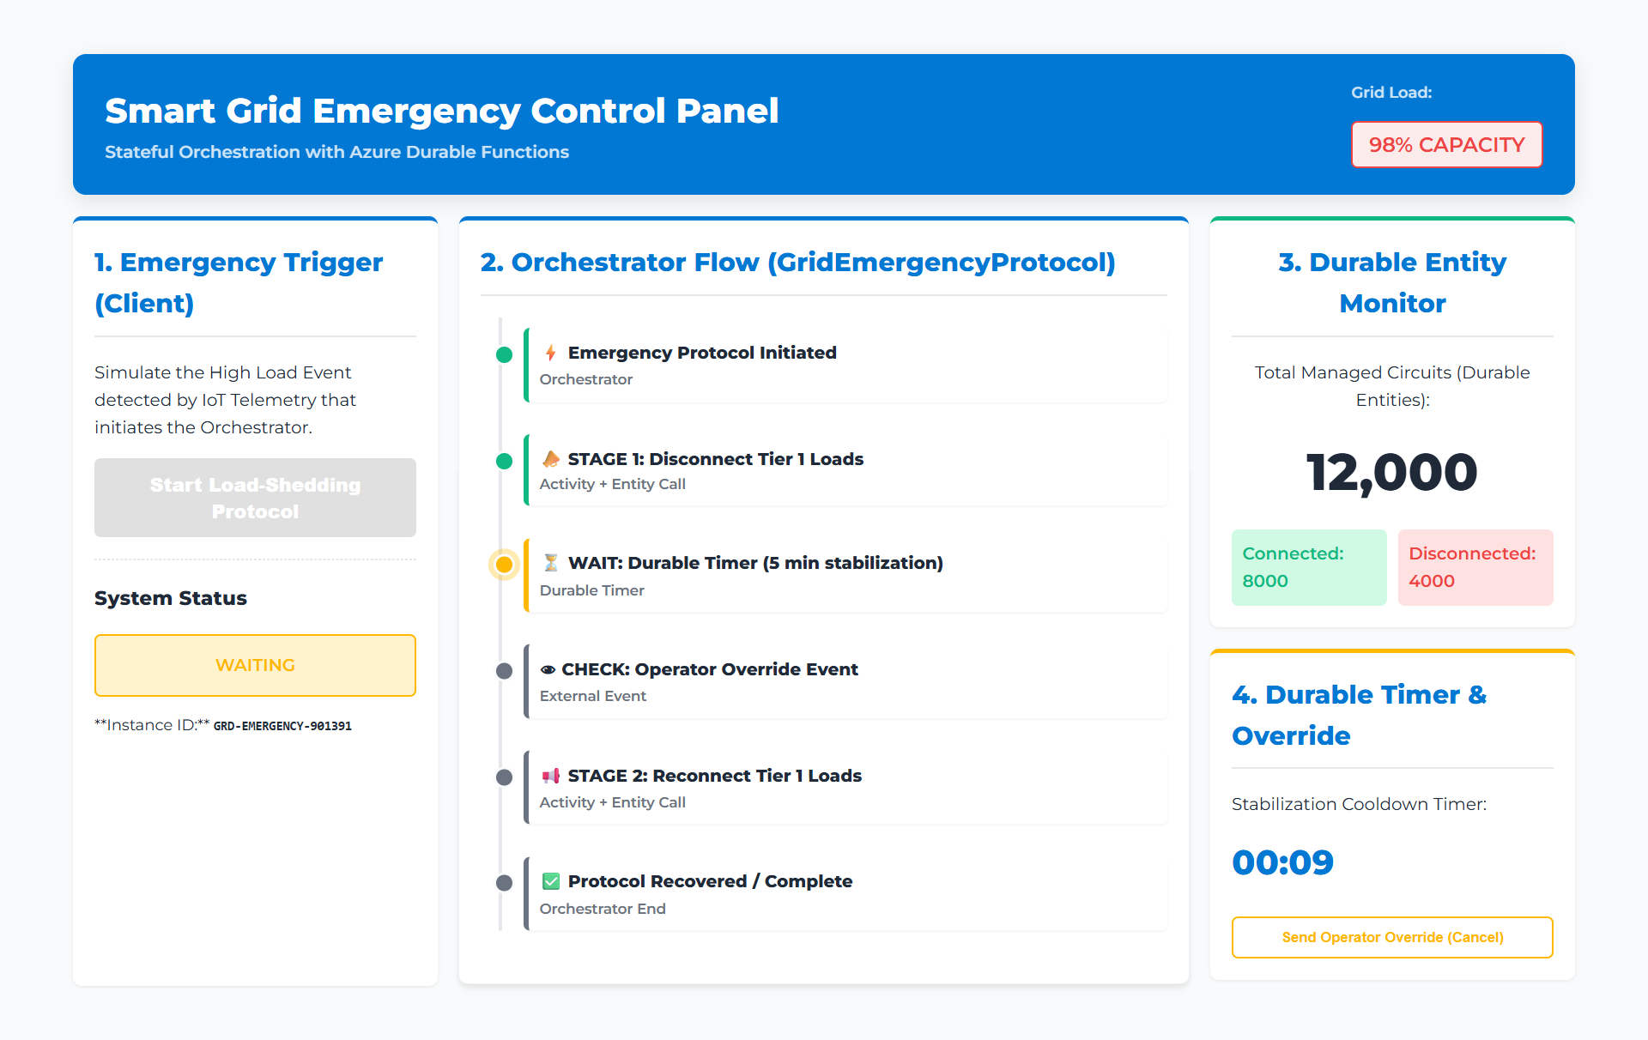Click the orange active timeline dot
The image size is (1648, 1040).
[505, 565]
